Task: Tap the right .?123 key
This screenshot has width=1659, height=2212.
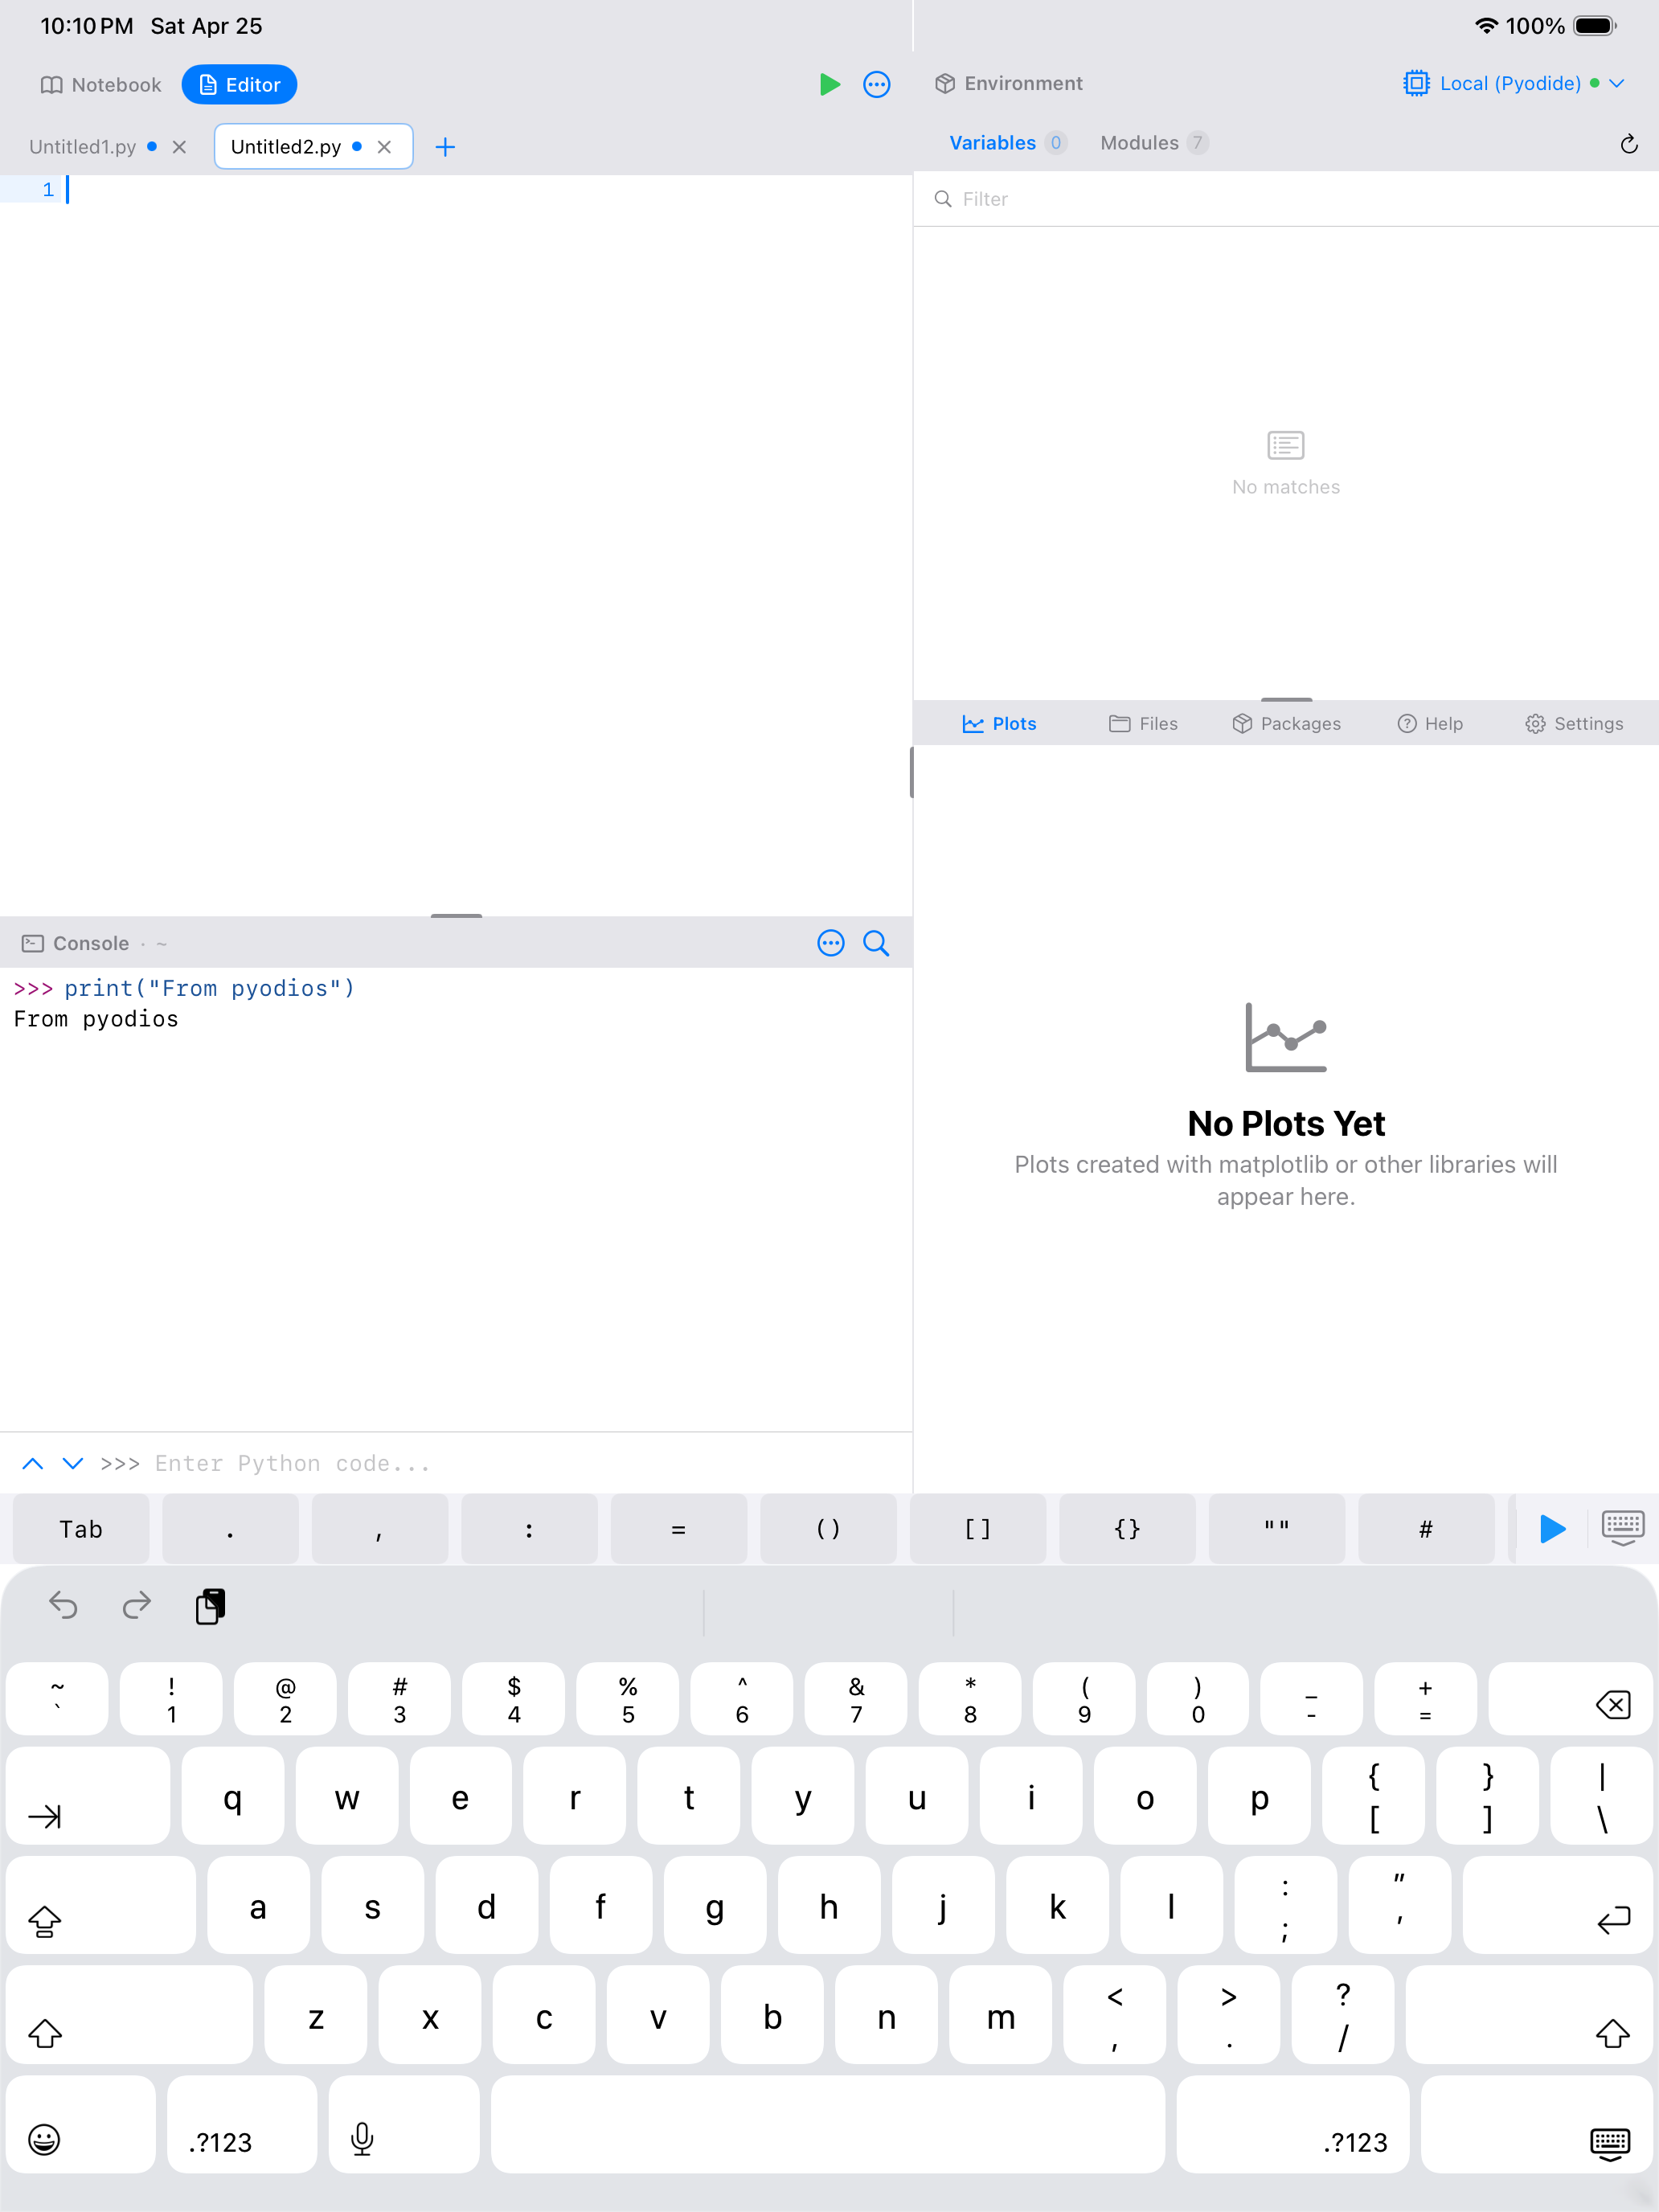Action: tap(1293, 2124)
